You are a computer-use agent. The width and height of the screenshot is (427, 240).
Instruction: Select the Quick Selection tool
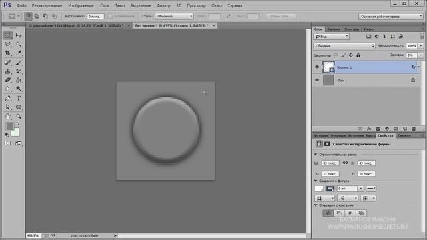click(19, 45)
